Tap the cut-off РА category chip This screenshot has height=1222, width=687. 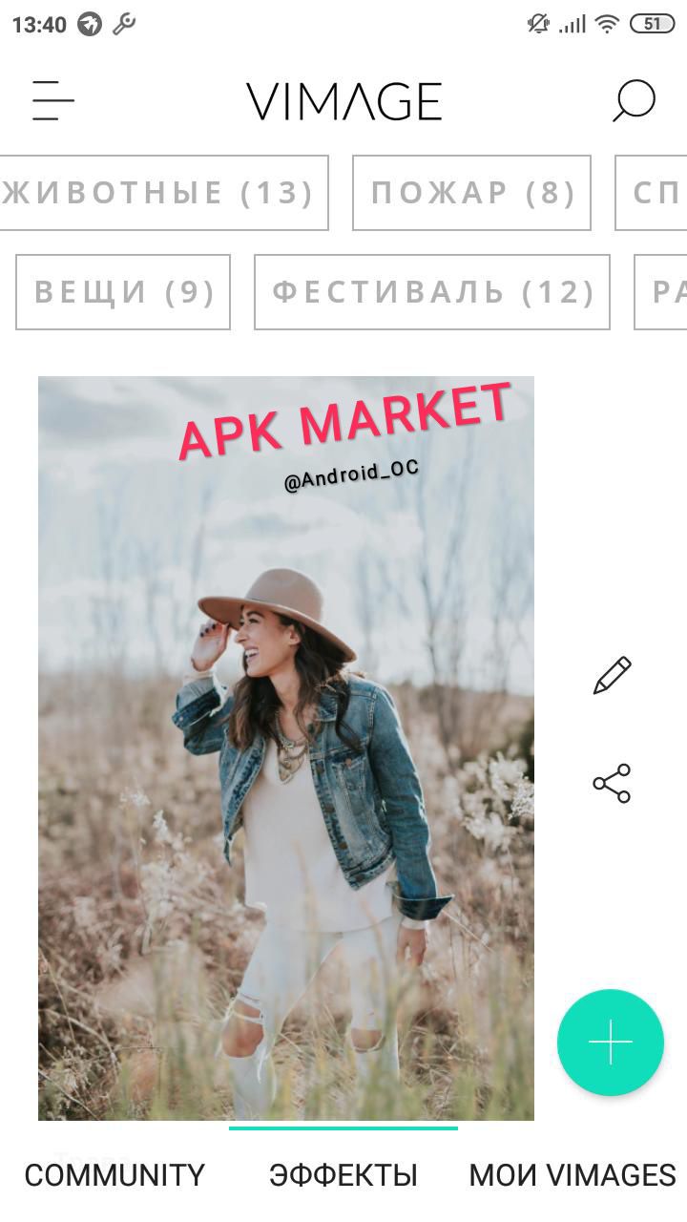660,292
